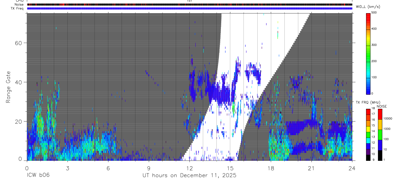This screenshot has height=182, width=396.
Task: Click the "6" hour tick on time axis
Action: tap(108, 168)
